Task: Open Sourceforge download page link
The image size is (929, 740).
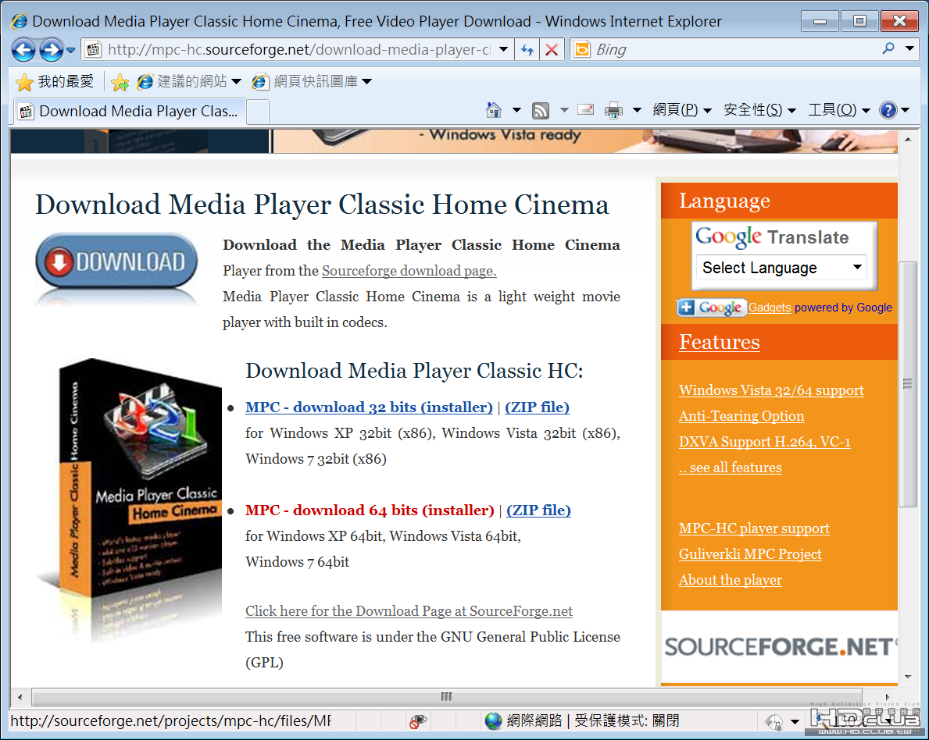Action: [x=409, y=271]
